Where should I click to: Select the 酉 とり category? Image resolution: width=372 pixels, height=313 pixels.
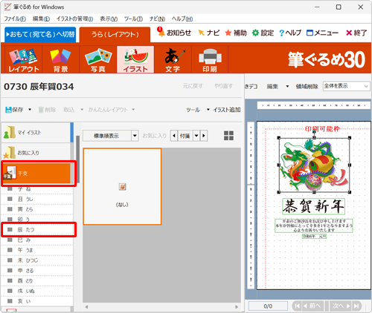click(38, 280)
